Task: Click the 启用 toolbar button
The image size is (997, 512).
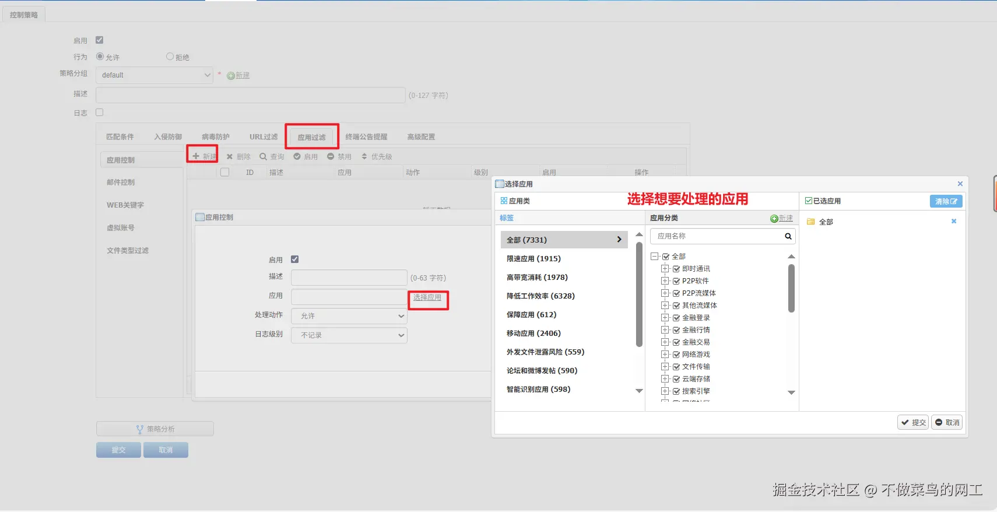Action: pyautogui.click(x=306, y=156)
